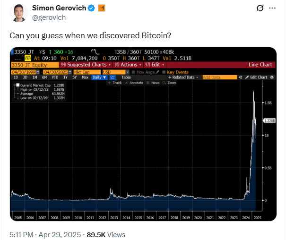The width and height of the screenshot is (286, 240).
Task: Select the 1Y range tab
Action: point(65,77)
